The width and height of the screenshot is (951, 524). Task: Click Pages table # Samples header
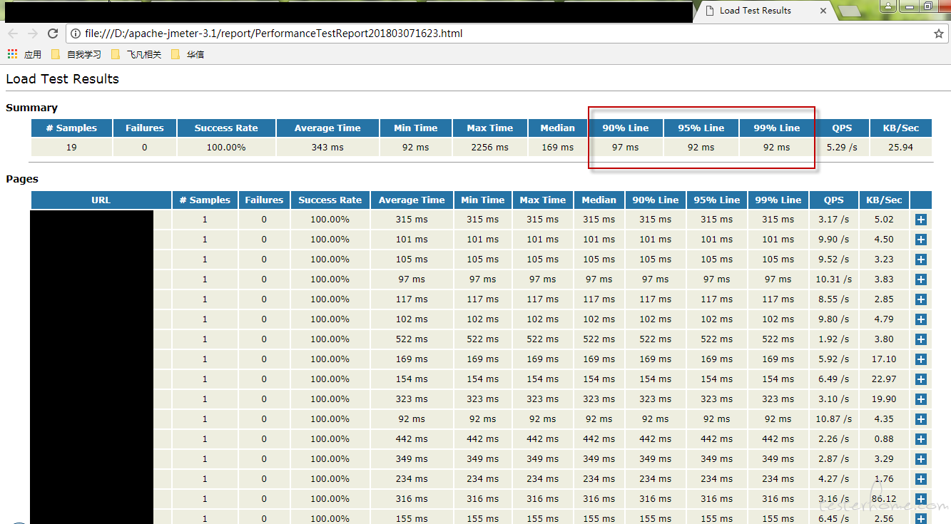pyautogui.click(x=205, y=200)
